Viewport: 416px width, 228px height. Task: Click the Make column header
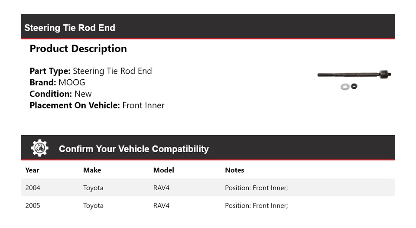92,170
